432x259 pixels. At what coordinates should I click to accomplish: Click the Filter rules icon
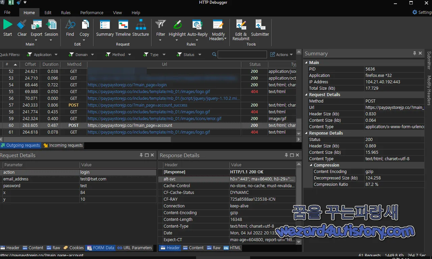pyautogui.click(x=161, y=25)
